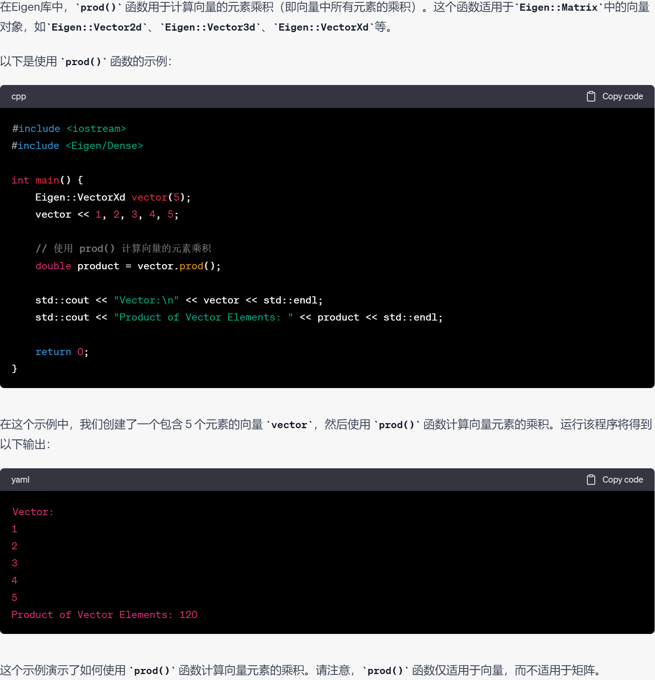Click '#include <Eigen/Dense>' line

click(77, 146)
